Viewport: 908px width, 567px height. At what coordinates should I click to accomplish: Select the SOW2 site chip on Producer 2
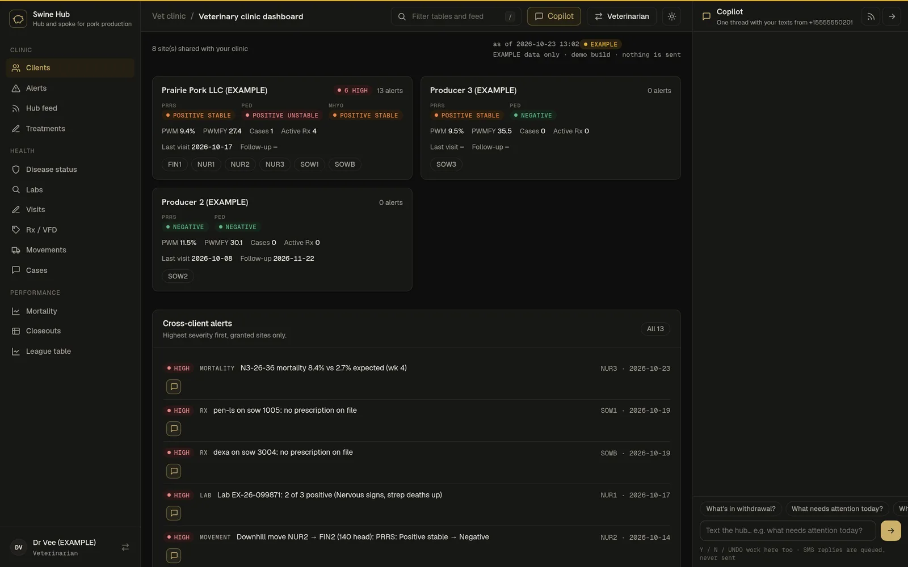point(178,276)
